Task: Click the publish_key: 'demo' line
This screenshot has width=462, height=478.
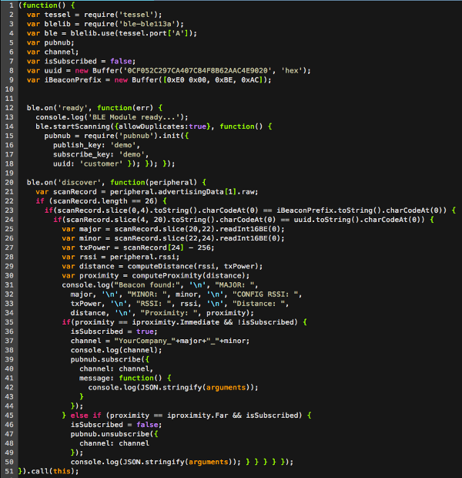Action: 85,144
